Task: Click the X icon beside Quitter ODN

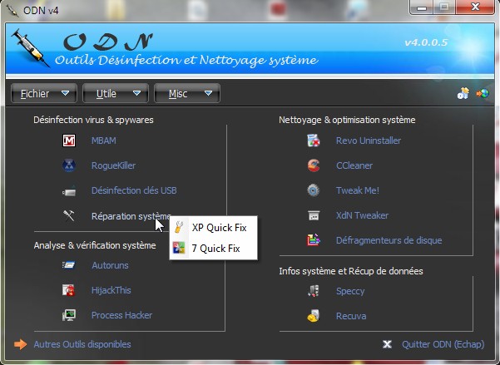Action: (387, 344)
